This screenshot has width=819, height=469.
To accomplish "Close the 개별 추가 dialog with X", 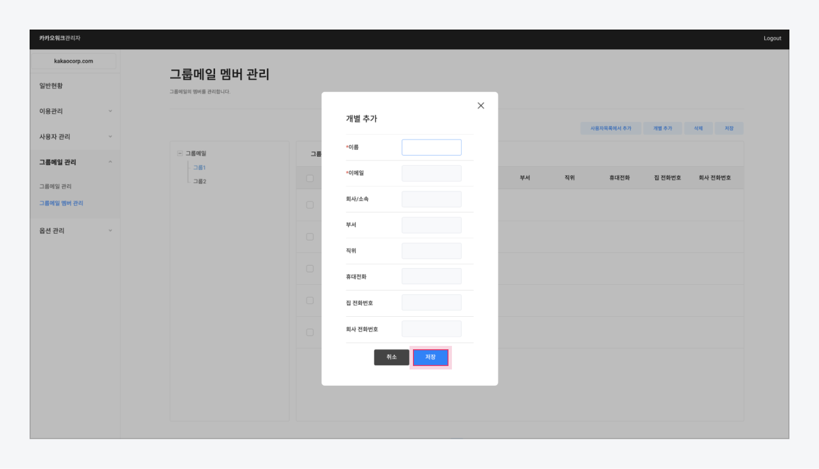I will pyautogui.click(x=481, y=105).
